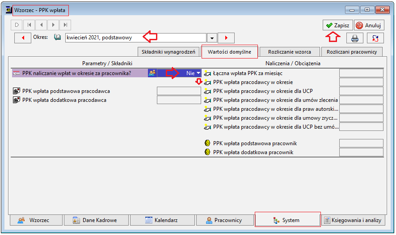
Task: Click the previous record arrow in toolbar
Action: [x=41, y=25]
